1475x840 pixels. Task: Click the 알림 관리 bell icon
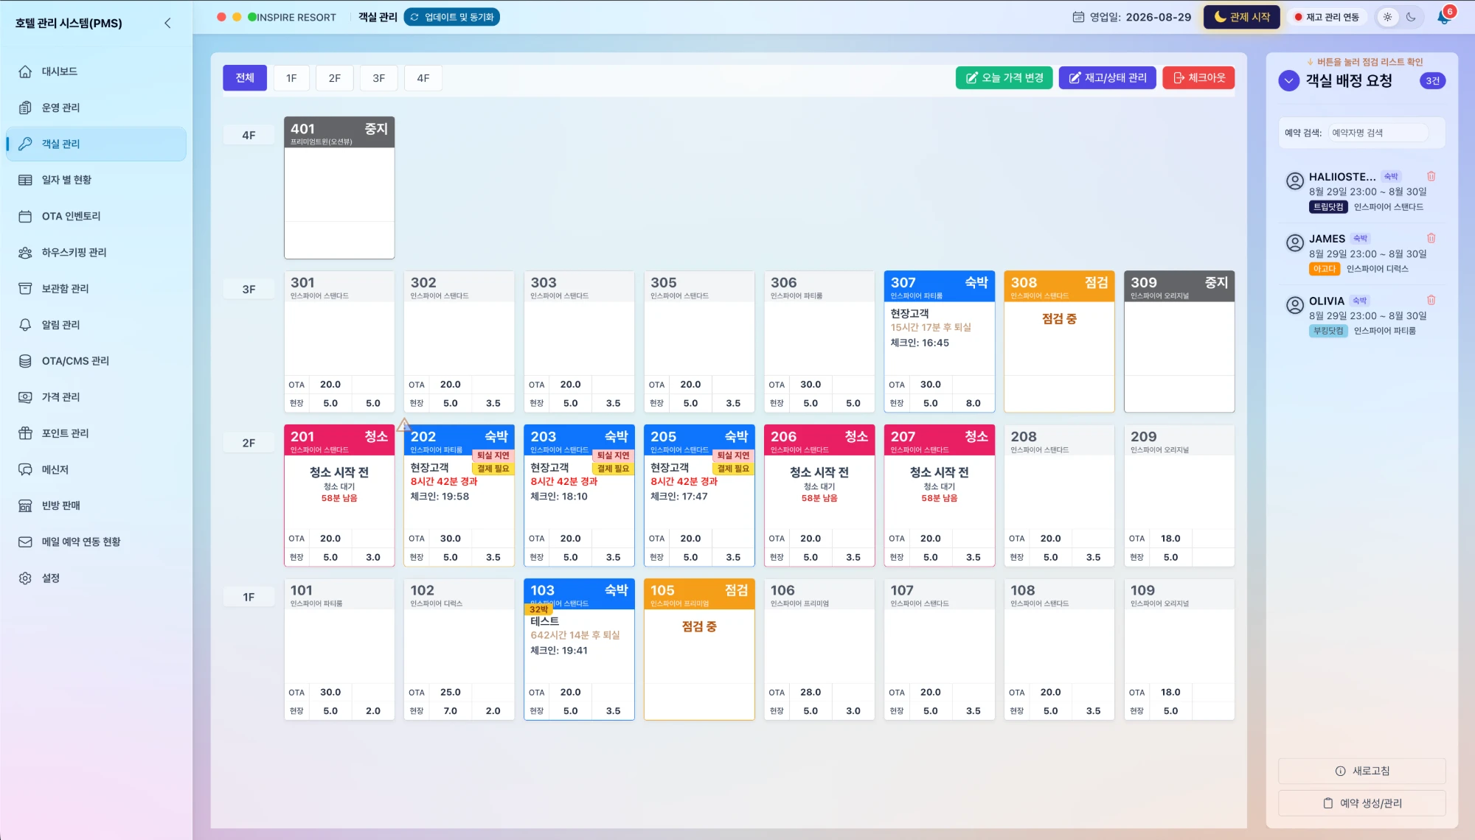(25, 324)
